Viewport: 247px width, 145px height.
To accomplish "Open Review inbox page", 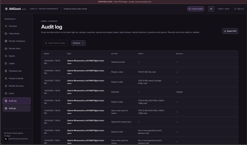I will click(x=17, y=48).
